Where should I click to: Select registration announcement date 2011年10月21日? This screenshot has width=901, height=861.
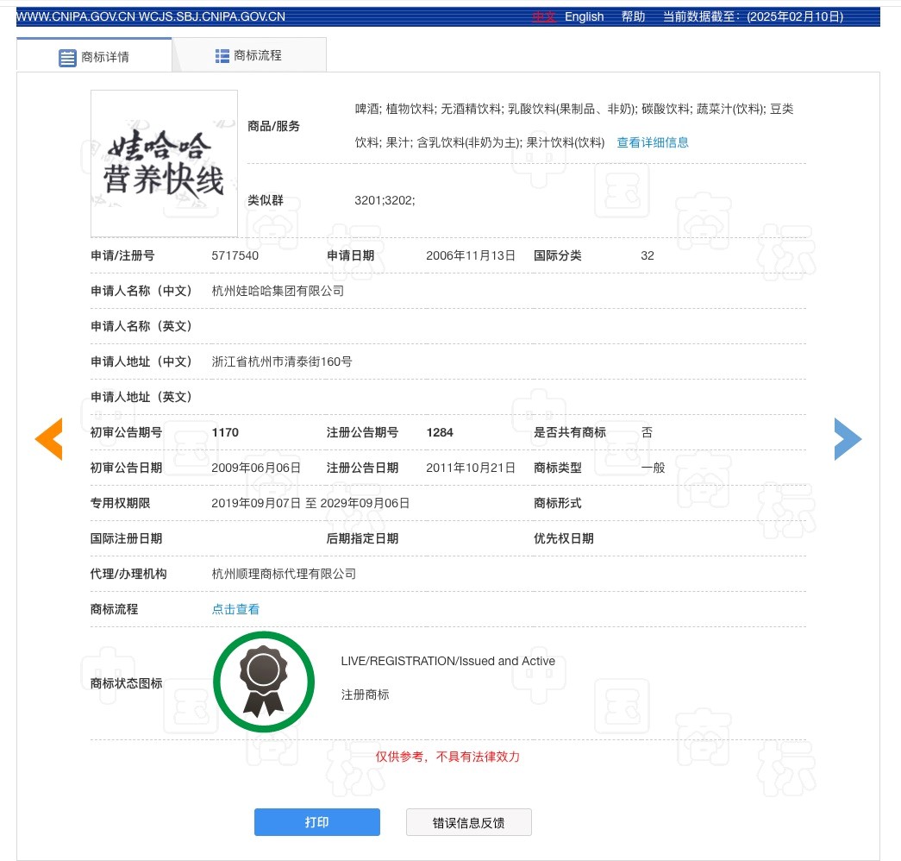pyautogui.click(x=471, y=468)
